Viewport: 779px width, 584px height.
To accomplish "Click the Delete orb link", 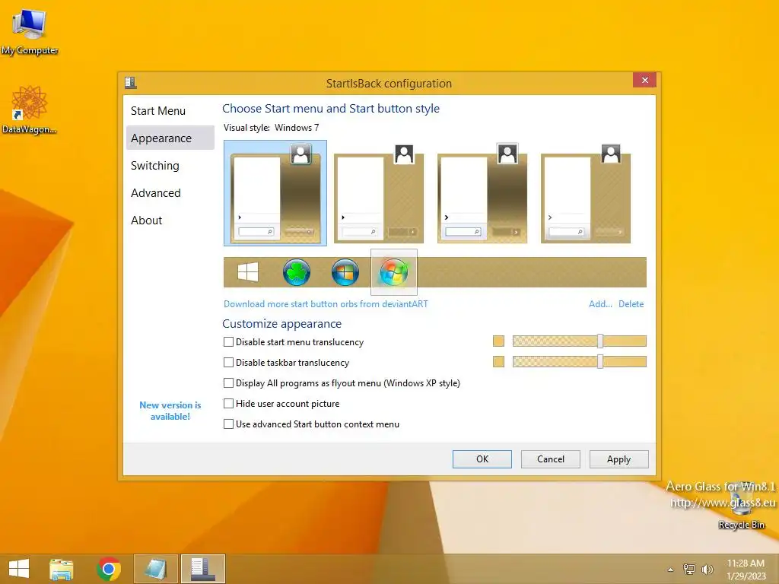I will 631,304.
